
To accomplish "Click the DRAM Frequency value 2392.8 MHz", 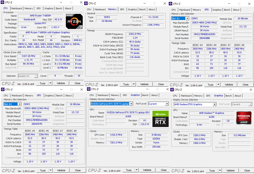I will coord(135,34).
